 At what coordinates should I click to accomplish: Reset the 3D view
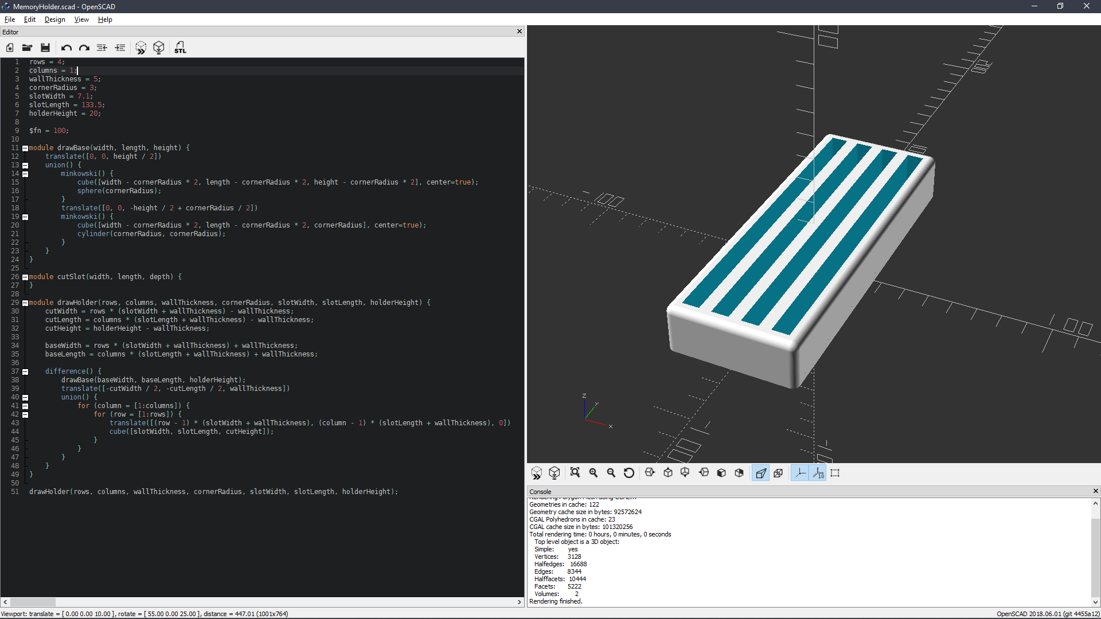[629, 473]
